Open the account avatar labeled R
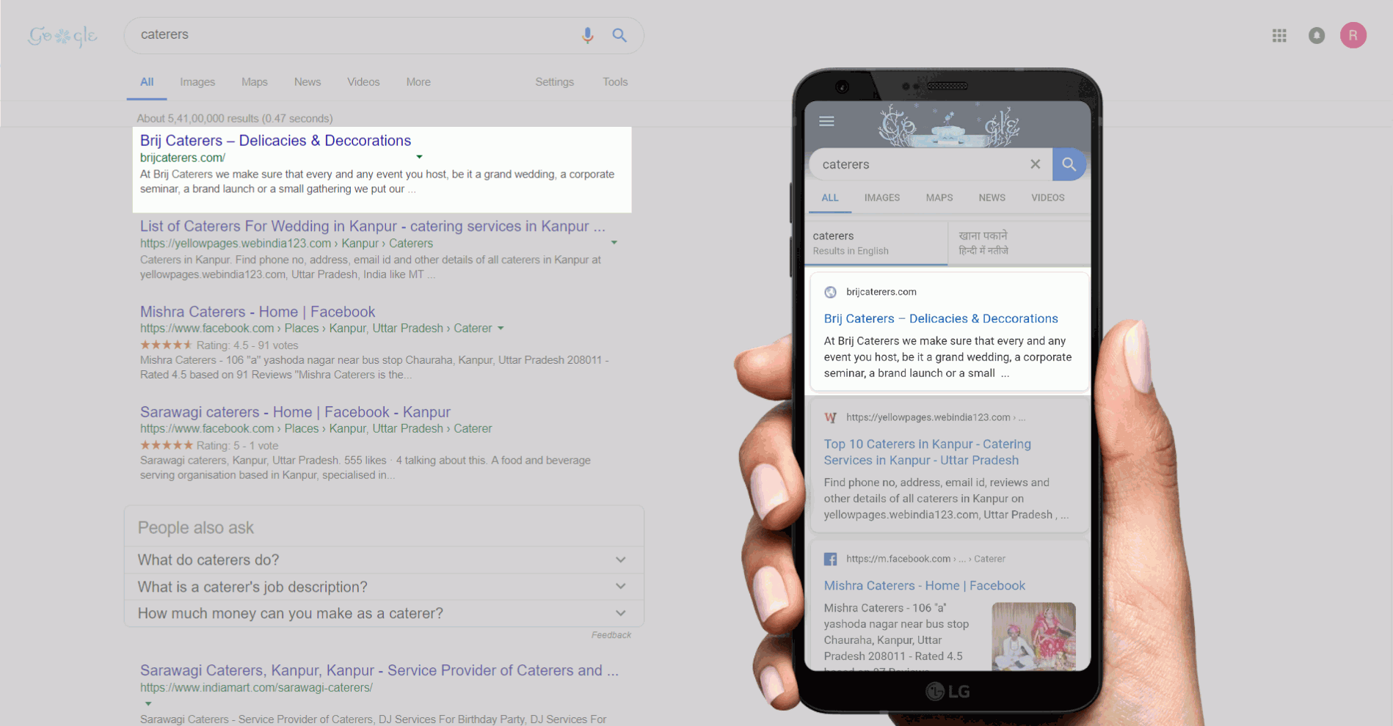Screen dimensions: 1393x726 (x=1353, y=35)
